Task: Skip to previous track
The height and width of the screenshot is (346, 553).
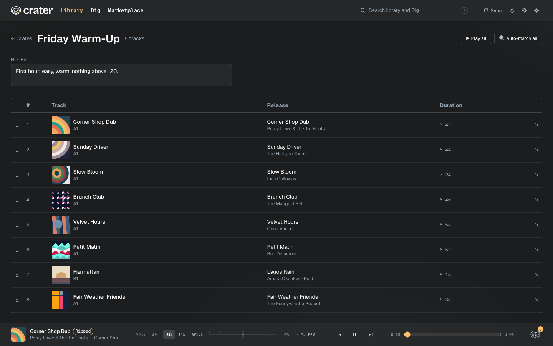Action: coord(339,334)
